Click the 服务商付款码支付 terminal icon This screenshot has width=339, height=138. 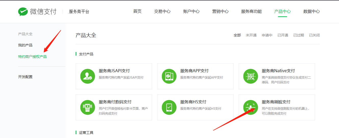(88, 107)
